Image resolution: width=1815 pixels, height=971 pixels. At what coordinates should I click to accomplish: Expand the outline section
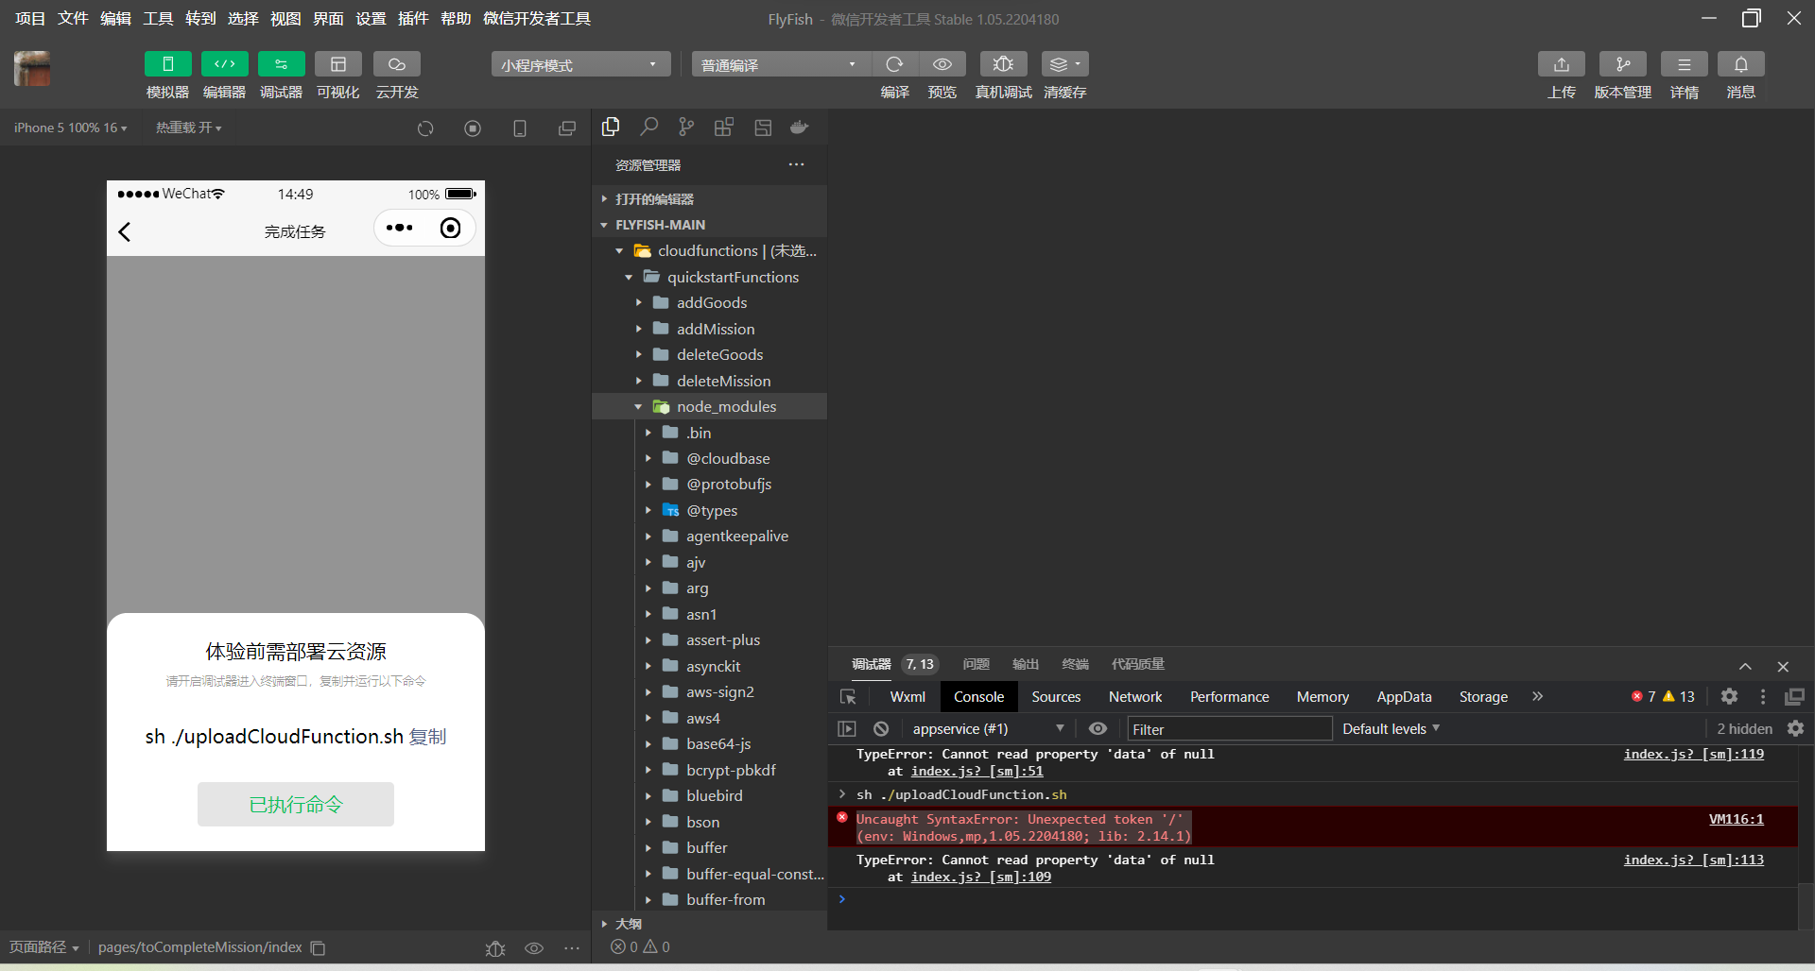709,924
